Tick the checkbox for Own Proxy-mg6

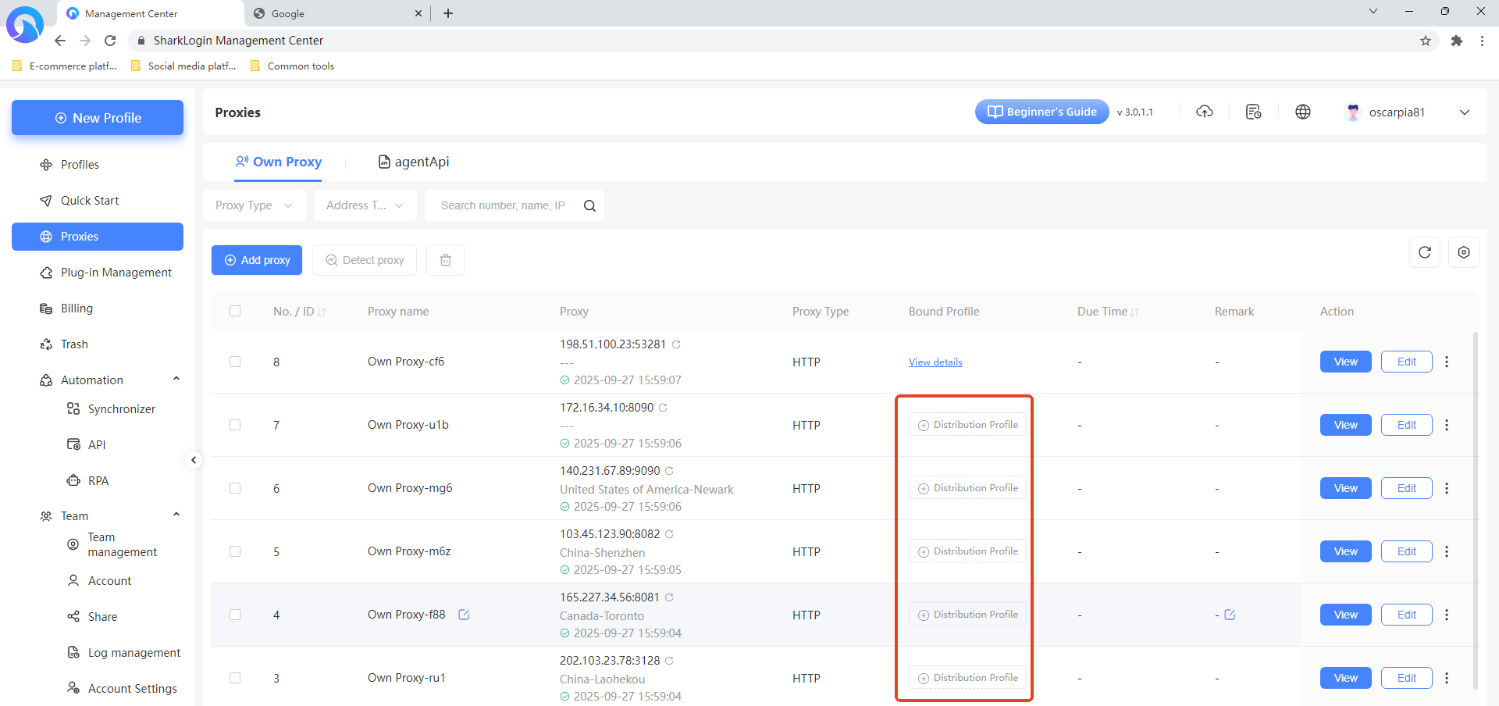235,488
